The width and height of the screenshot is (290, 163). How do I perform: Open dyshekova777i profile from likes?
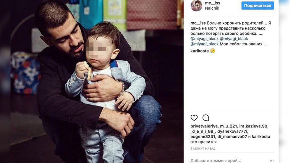232,131
